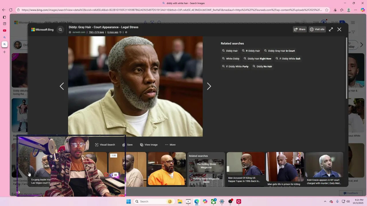Show hidden system tray icons
Viewport: 367px width, 206px height.
point(325,201)
